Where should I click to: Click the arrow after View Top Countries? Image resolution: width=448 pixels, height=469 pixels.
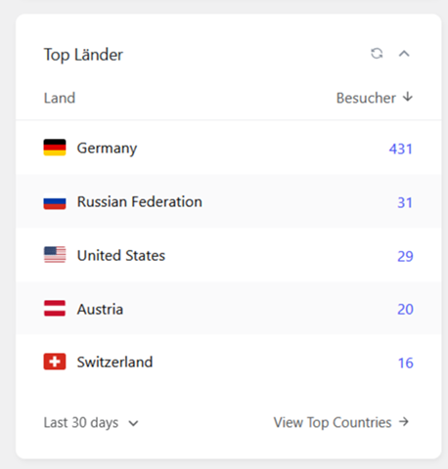point(404,422)
